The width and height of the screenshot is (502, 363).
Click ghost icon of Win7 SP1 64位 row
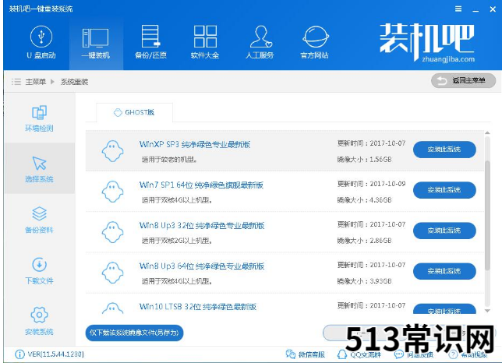(x=112, y=192)
